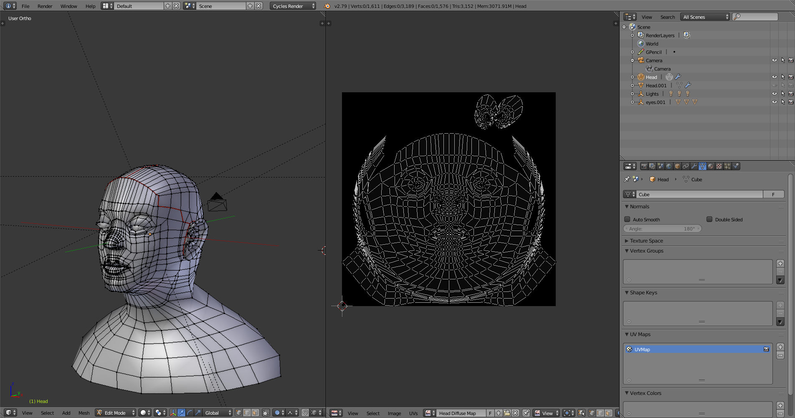Switch to Vertex select mode in 3D view
795x418 pixels.
239,413
